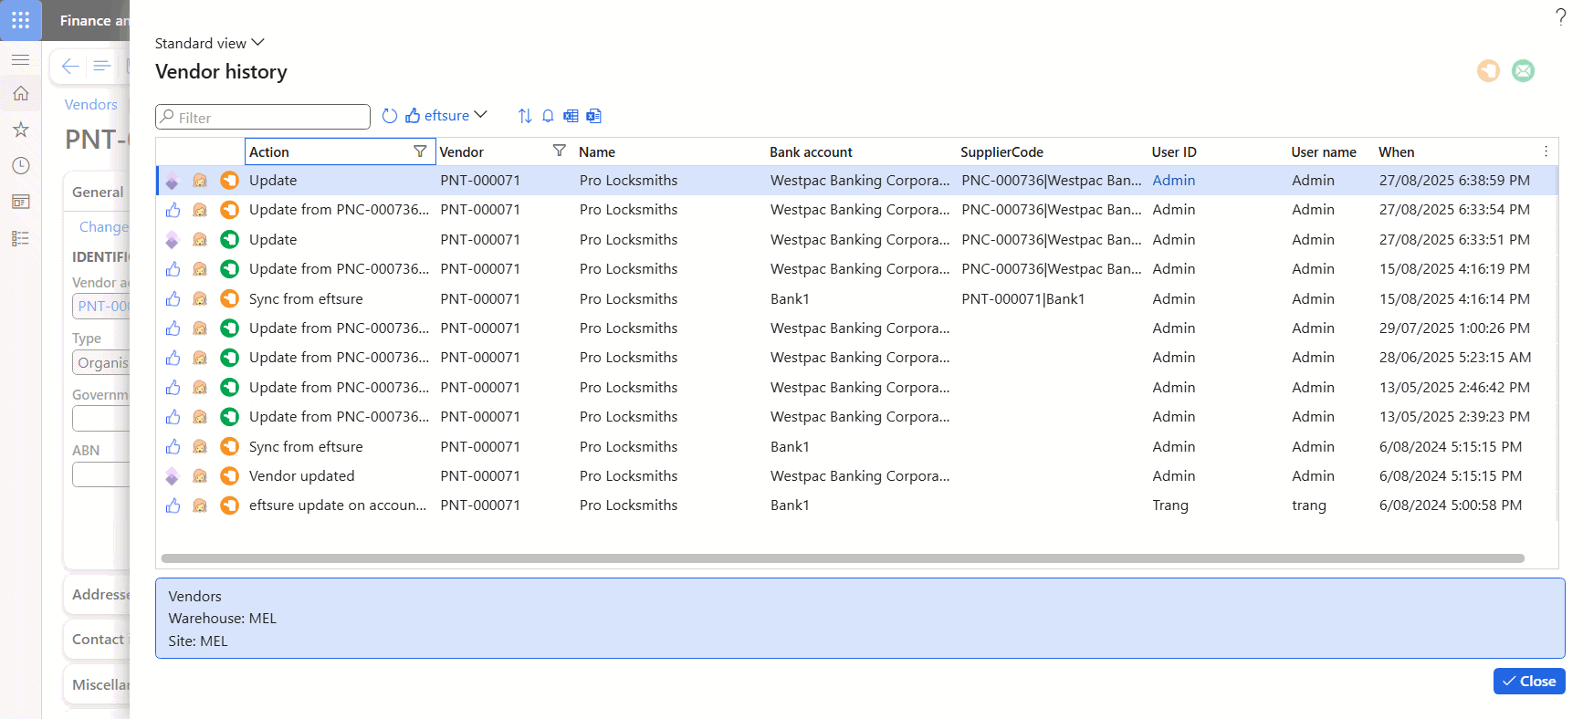
Task: Click into the Filter search field
Action: (263, 117)
